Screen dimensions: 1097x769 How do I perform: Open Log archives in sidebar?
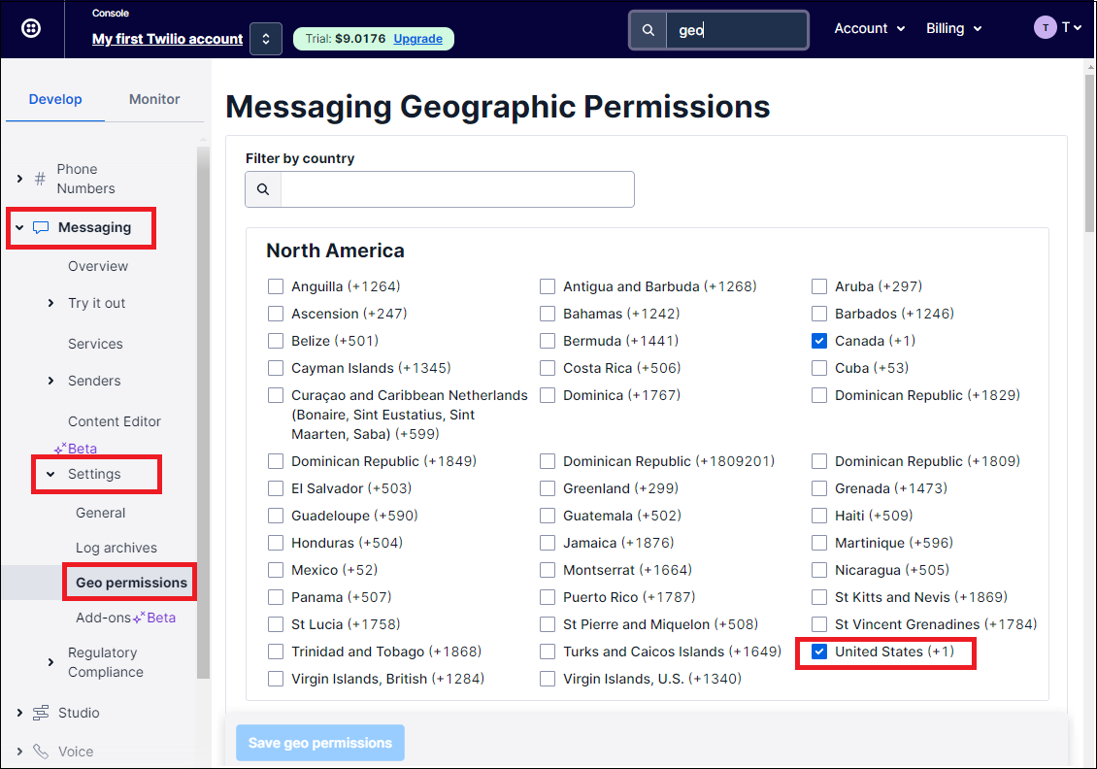pos(116,548)
